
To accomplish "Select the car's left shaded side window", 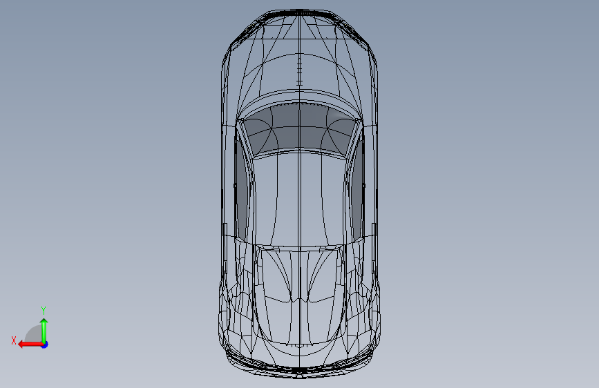I will (x=242, y=191).
